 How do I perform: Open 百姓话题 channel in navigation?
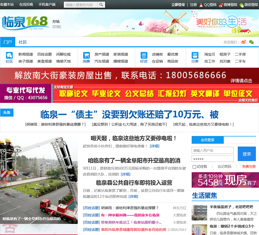(45, 54)
